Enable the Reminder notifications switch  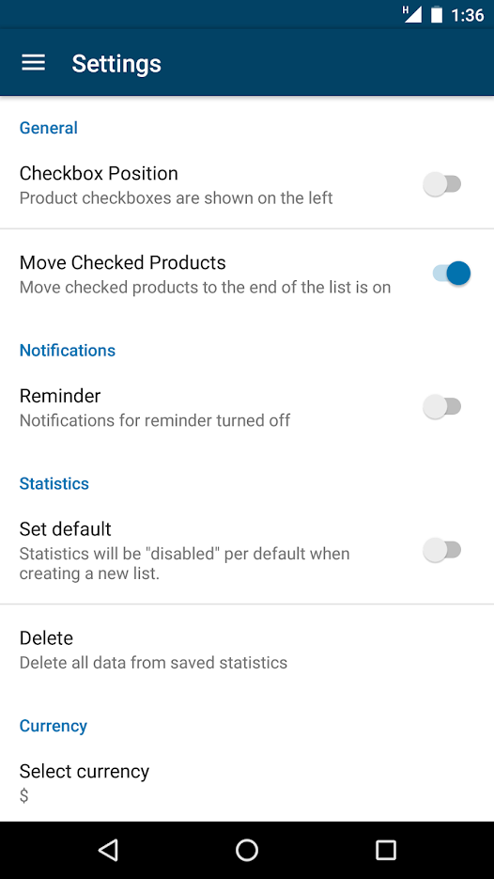[442, 407]
